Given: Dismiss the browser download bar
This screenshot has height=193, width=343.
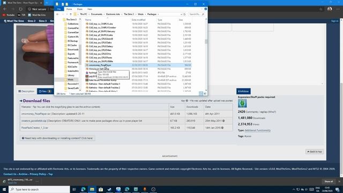Looking at the screenshot, I should click(x=339, y=181).
